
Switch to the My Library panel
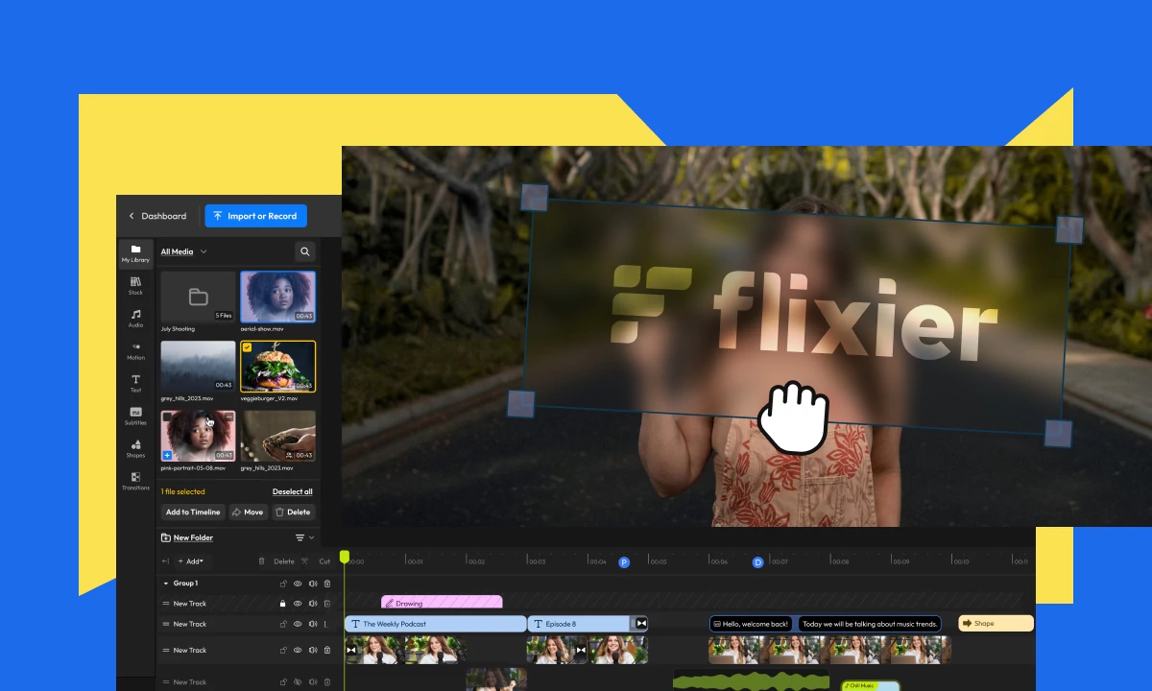click(135, 253)
